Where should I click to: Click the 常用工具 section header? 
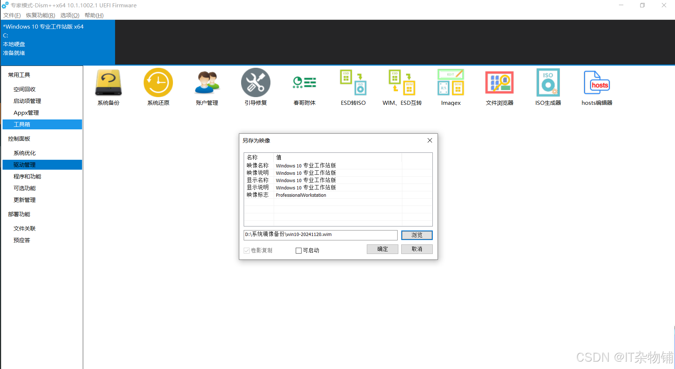[x=19, y=75]
